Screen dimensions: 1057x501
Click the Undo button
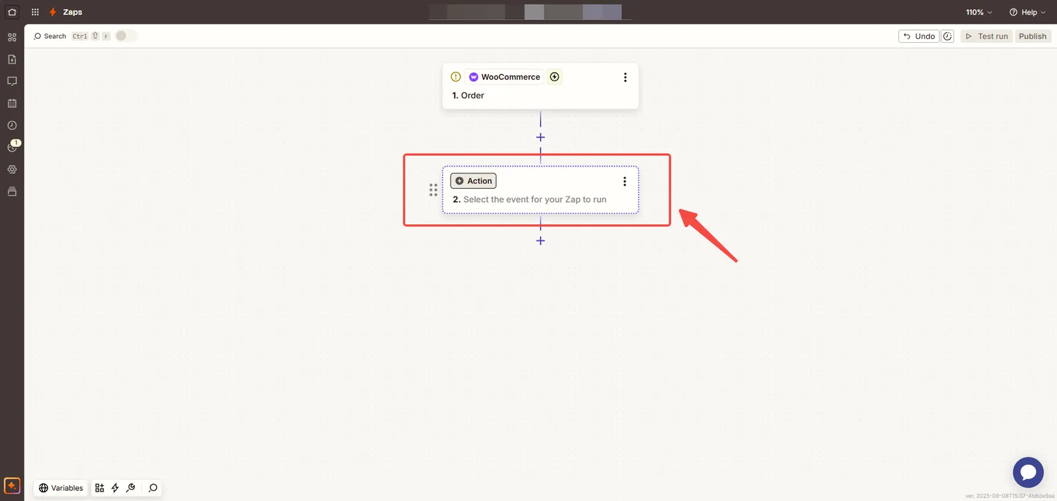pos(918,36)
